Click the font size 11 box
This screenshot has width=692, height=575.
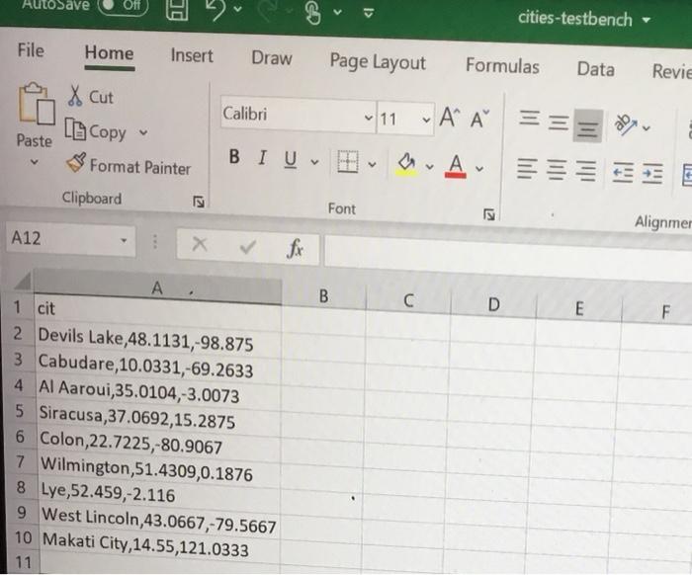point(405,120)
